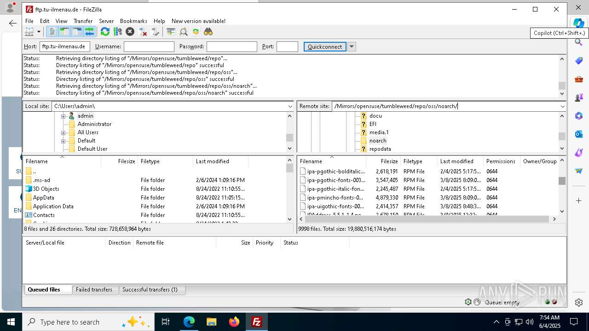Open Remote site path dropdown

pyautogui.click(x=562, y=106)
